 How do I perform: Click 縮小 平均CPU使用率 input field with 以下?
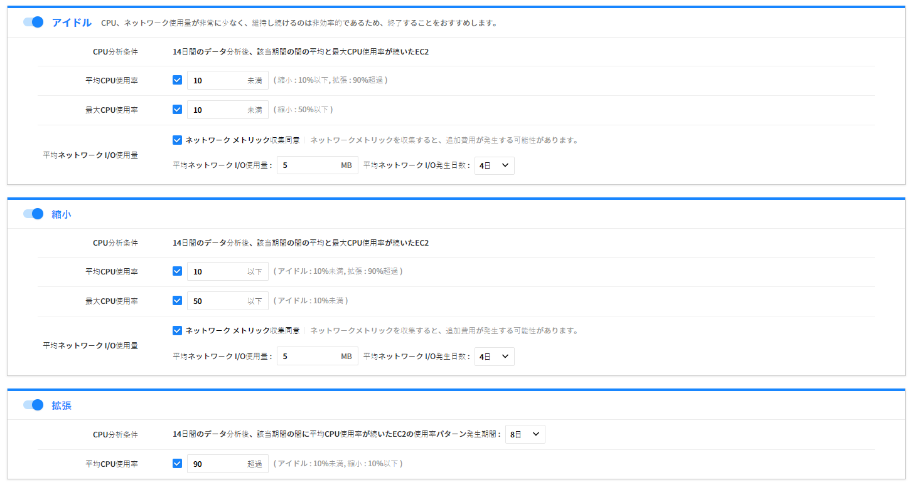point(217,271)
